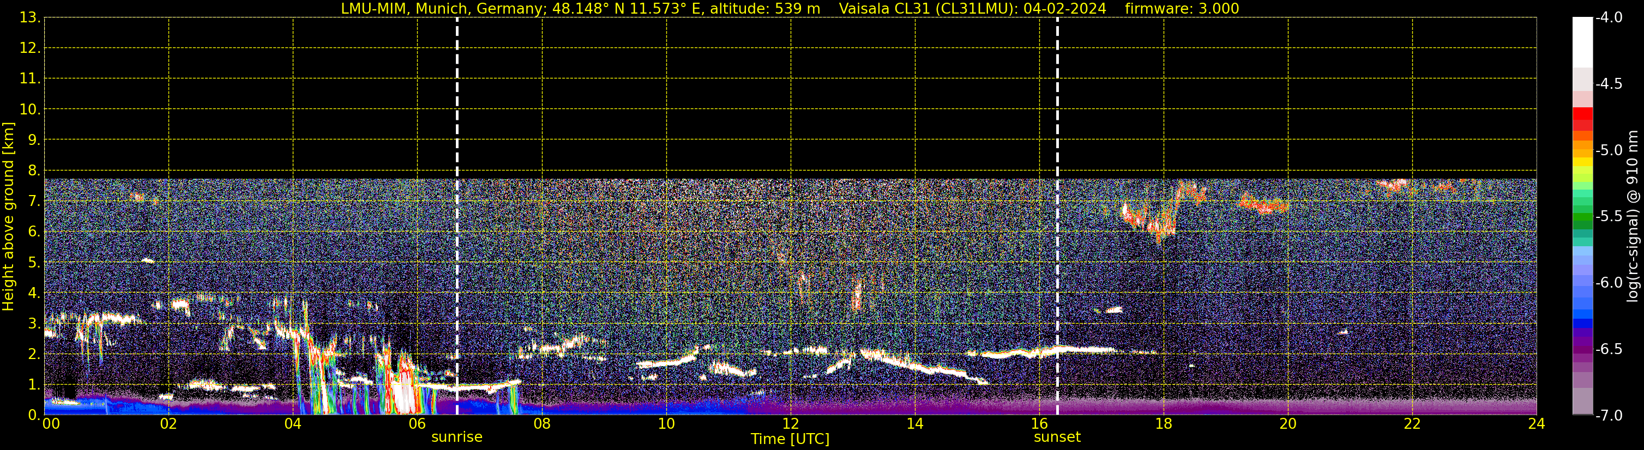Click the white dashed sunset line
Image resolution: width=1644 pixels, height=450 pixels.
[1057, 191]
